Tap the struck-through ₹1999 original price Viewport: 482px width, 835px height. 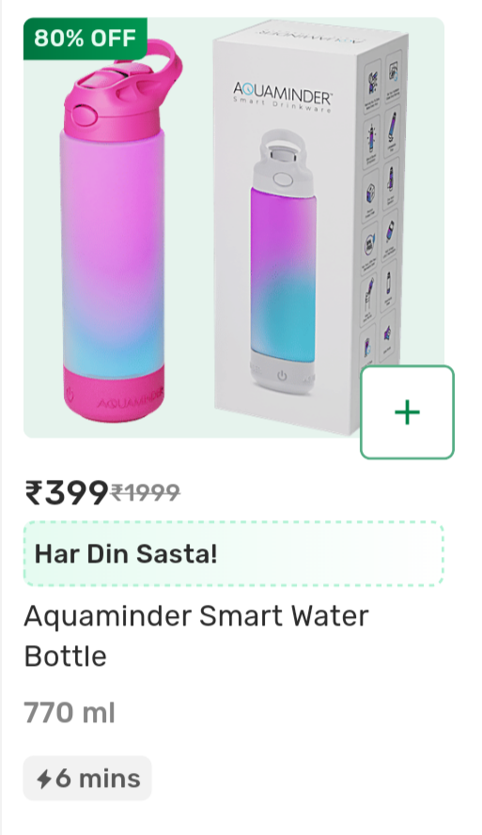145,492
